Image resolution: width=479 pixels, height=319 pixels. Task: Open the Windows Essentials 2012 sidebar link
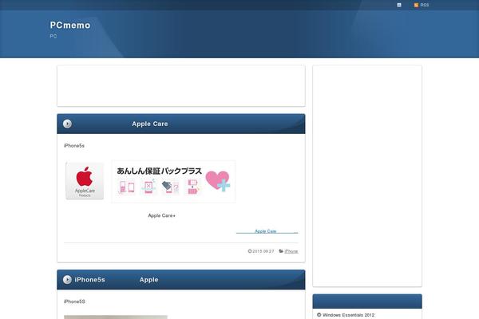pyautogui.click(x=349, y=315)
